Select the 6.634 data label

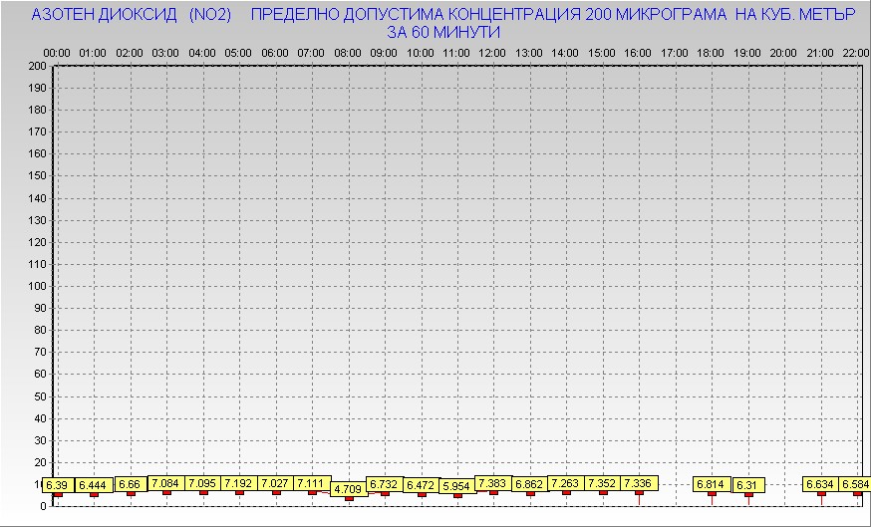(820, 485)
